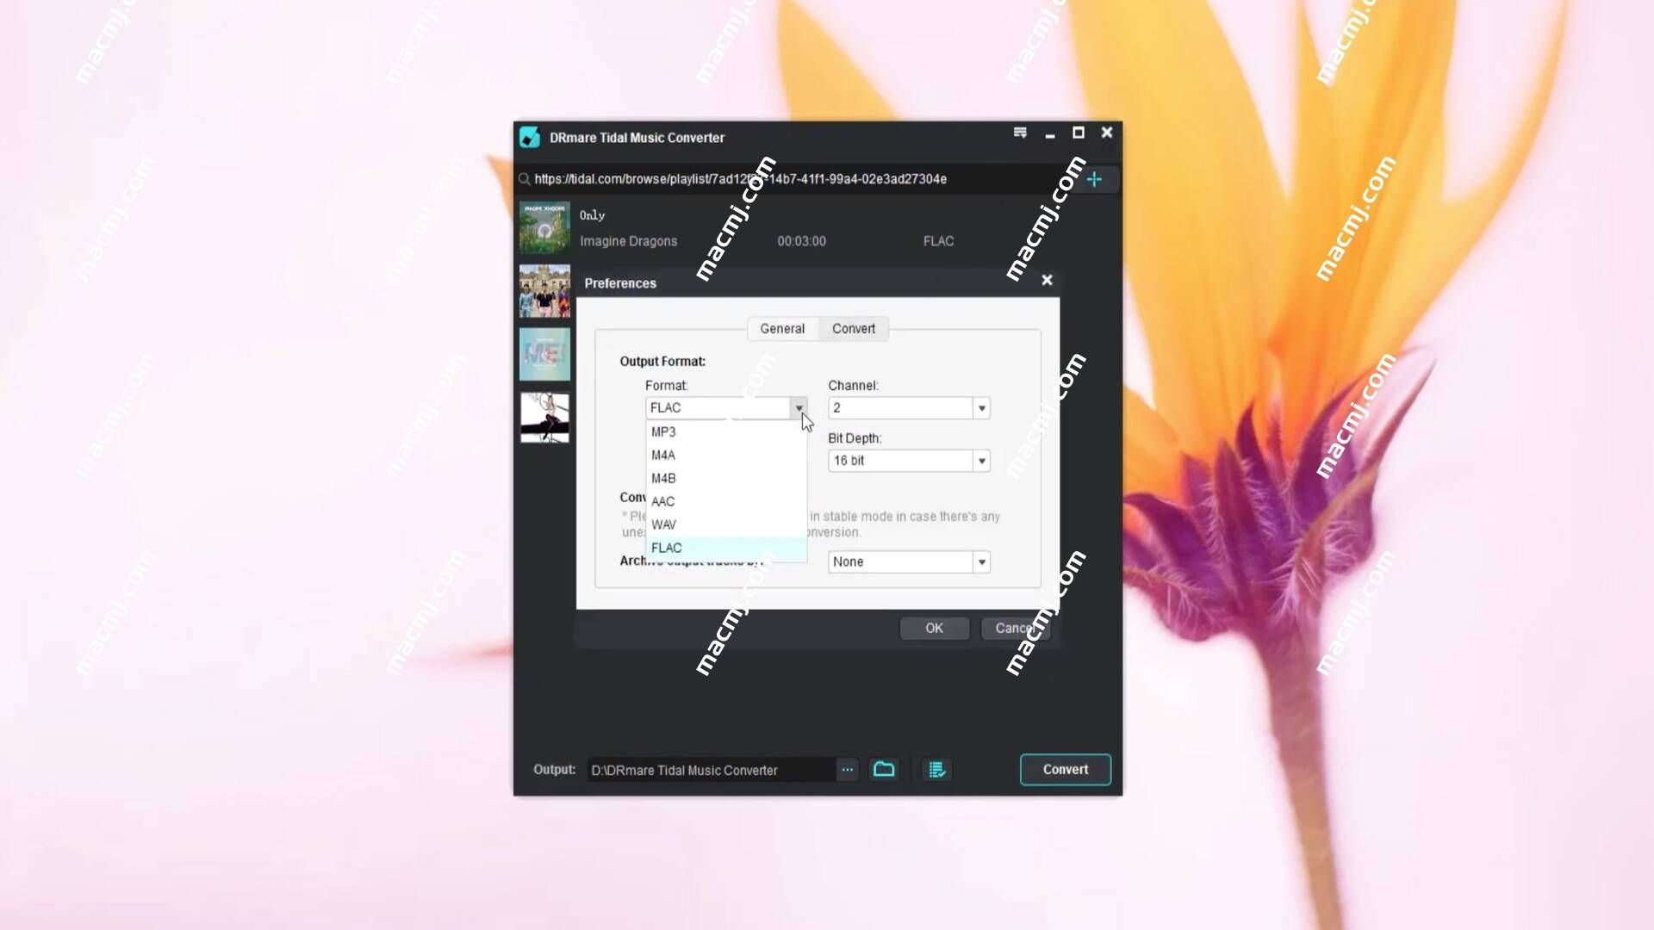Image resolution: width=1654 pixels, height=930 pixels.
Task: Click the artist name Imagine Dragons
Action: coord(628,241)
